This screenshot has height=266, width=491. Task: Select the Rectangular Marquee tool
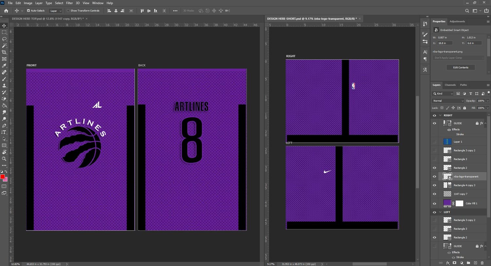pyautogui.click(x=4, y=32)
